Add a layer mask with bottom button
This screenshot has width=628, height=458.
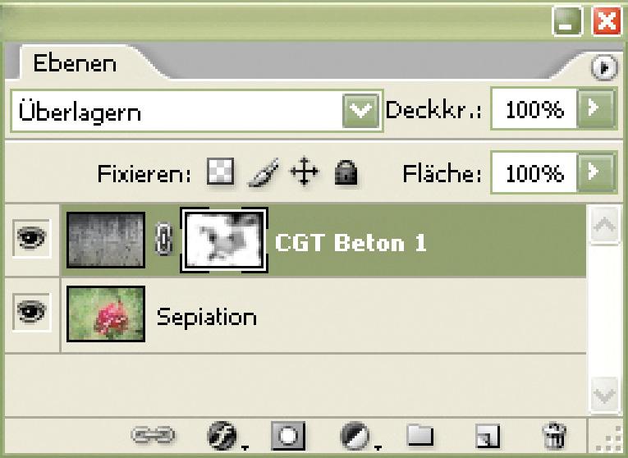288,436
